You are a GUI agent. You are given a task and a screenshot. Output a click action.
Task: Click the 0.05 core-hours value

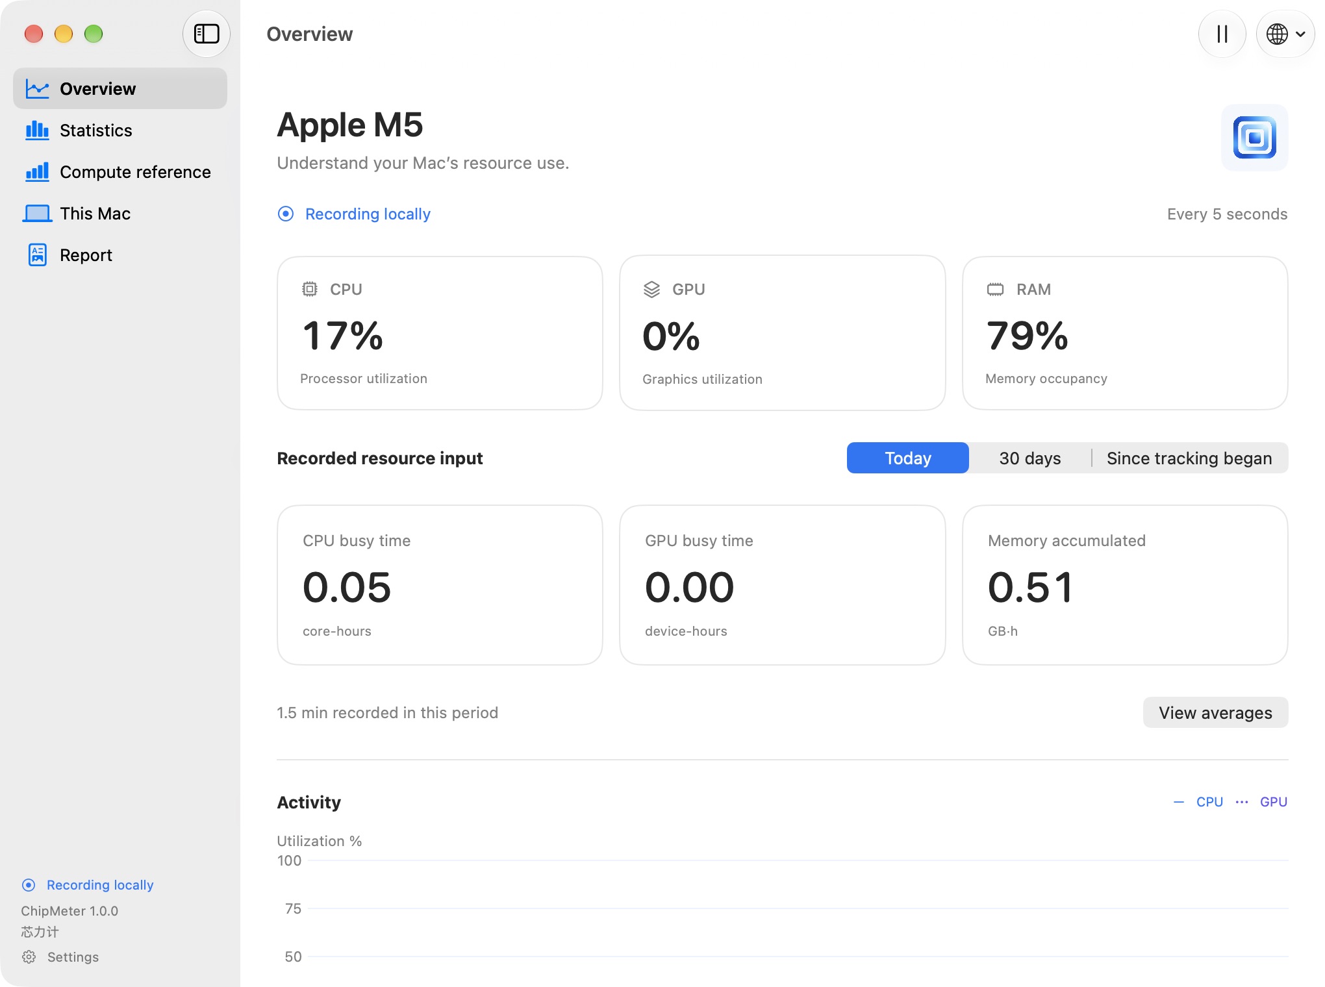(x=347, y=587)
